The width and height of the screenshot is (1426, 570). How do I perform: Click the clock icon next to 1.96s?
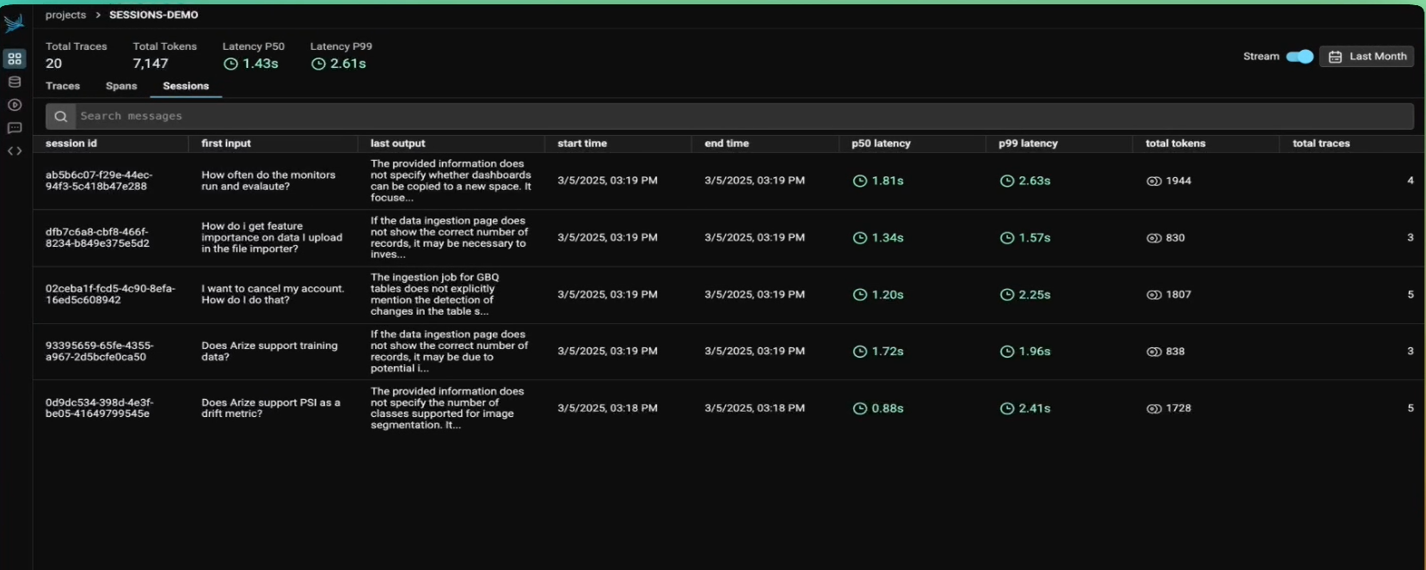1006,351
